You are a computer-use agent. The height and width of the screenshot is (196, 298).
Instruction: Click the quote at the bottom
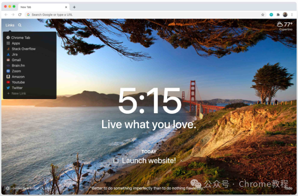click(148, 188)
